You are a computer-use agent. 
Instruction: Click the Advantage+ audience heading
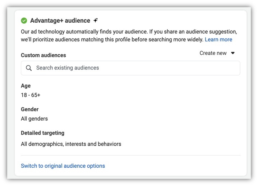(x=60, y=21)
